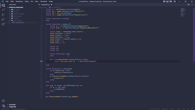Click the CRLF end-of-line status item

click(178, 109)
